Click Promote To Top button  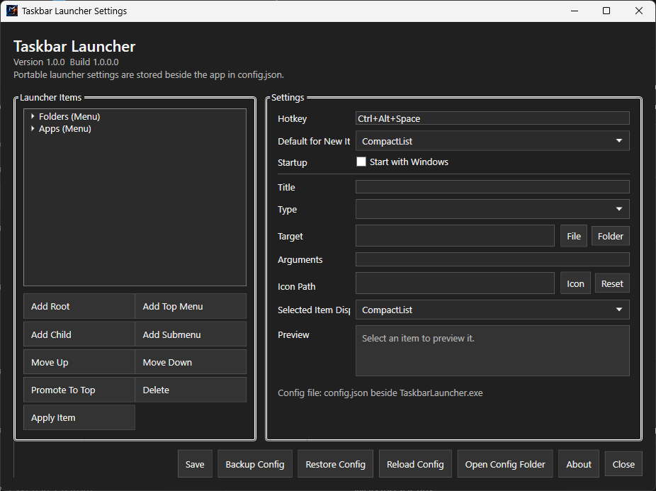tap(79, 390)
